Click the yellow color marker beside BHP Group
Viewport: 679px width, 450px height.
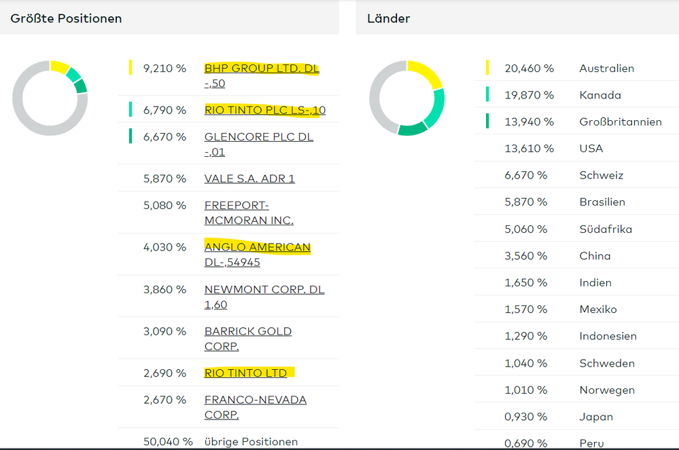pyautogui.click(x=130, y=68)
